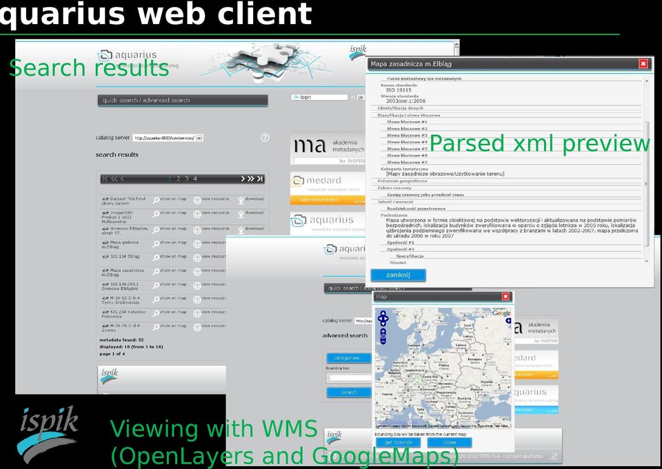Expand Słowa kluczowe #4 entry
This screenshot has width=662, height=469.
point(407,142)
